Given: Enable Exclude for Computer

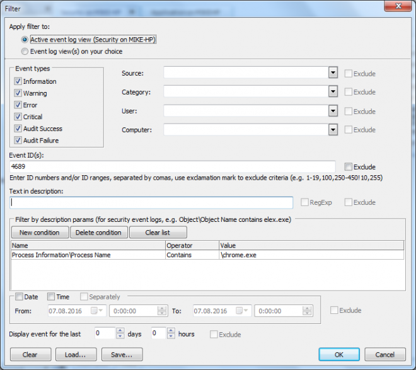Looking at the screenshot, I should click(349, 130).
